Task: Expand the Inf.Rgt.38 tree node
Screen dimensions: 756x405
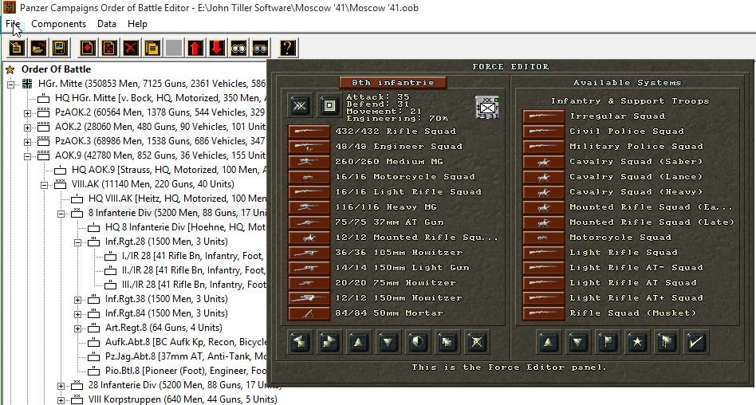Action: (79, 300)
